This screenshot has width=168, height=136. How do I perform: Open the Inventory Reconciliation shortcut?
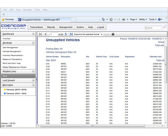(13, 56)
